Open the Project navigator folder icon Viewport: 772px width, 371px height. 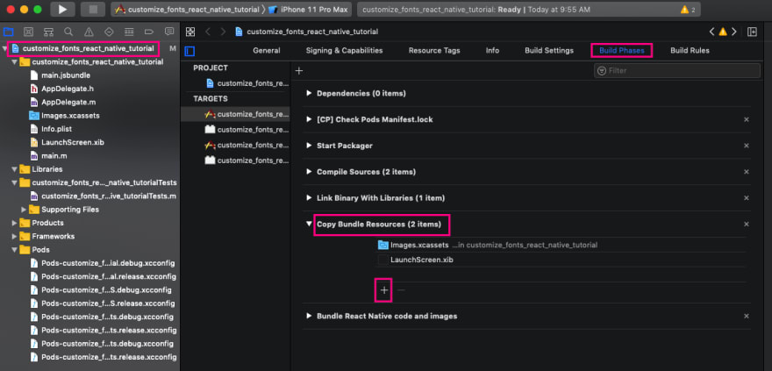pyautogui.click(x=9, y=32)
